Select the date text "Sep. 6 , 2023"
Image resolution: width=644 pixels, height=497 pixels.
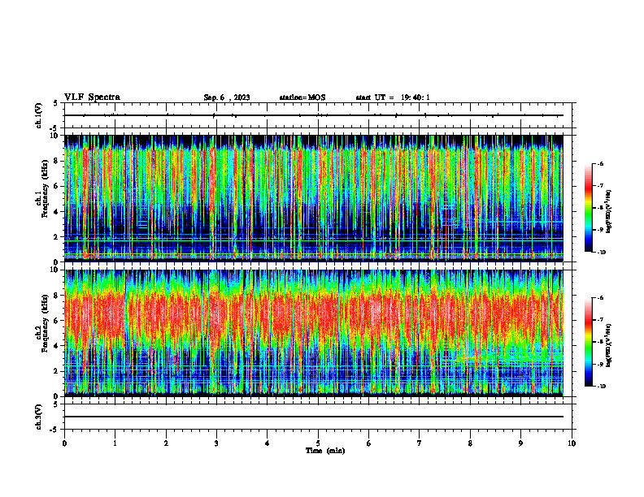pyautogui.click(x=227, y=97)
